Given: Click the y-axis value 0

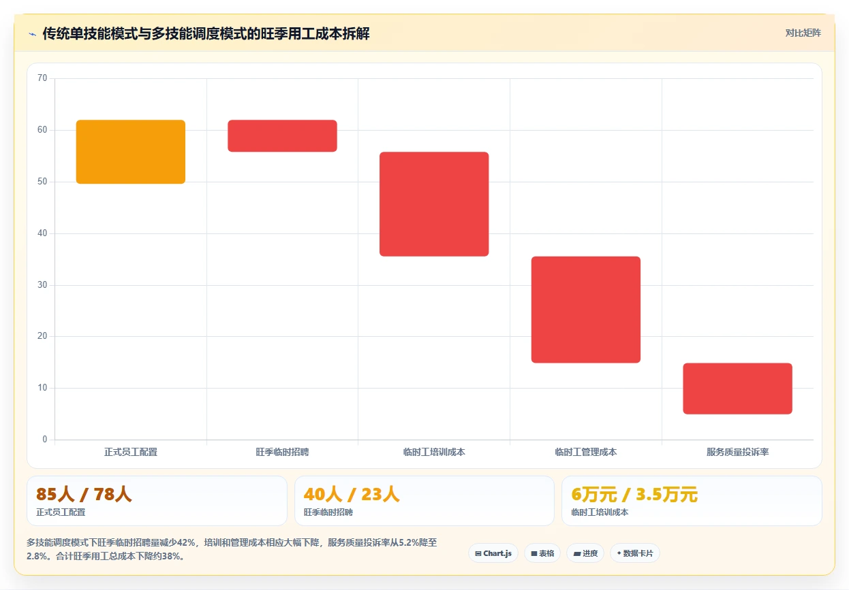Looking at the screenshot, I should pos(45,440).
